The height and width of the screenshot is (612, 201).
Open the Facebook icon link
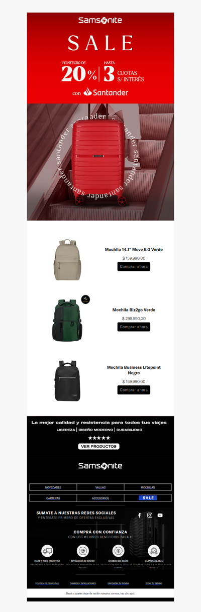point(140,515)
